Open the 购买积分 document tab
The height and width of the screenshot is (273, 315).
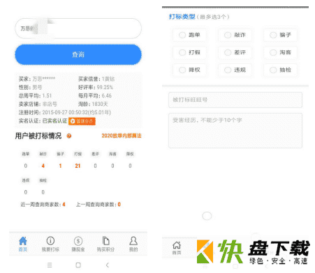point(105,244)
